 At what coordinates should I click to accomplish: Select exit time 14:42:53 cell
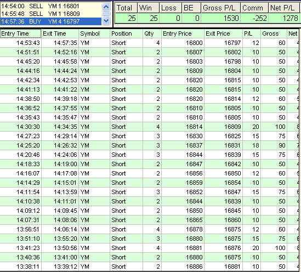point(60,80)
